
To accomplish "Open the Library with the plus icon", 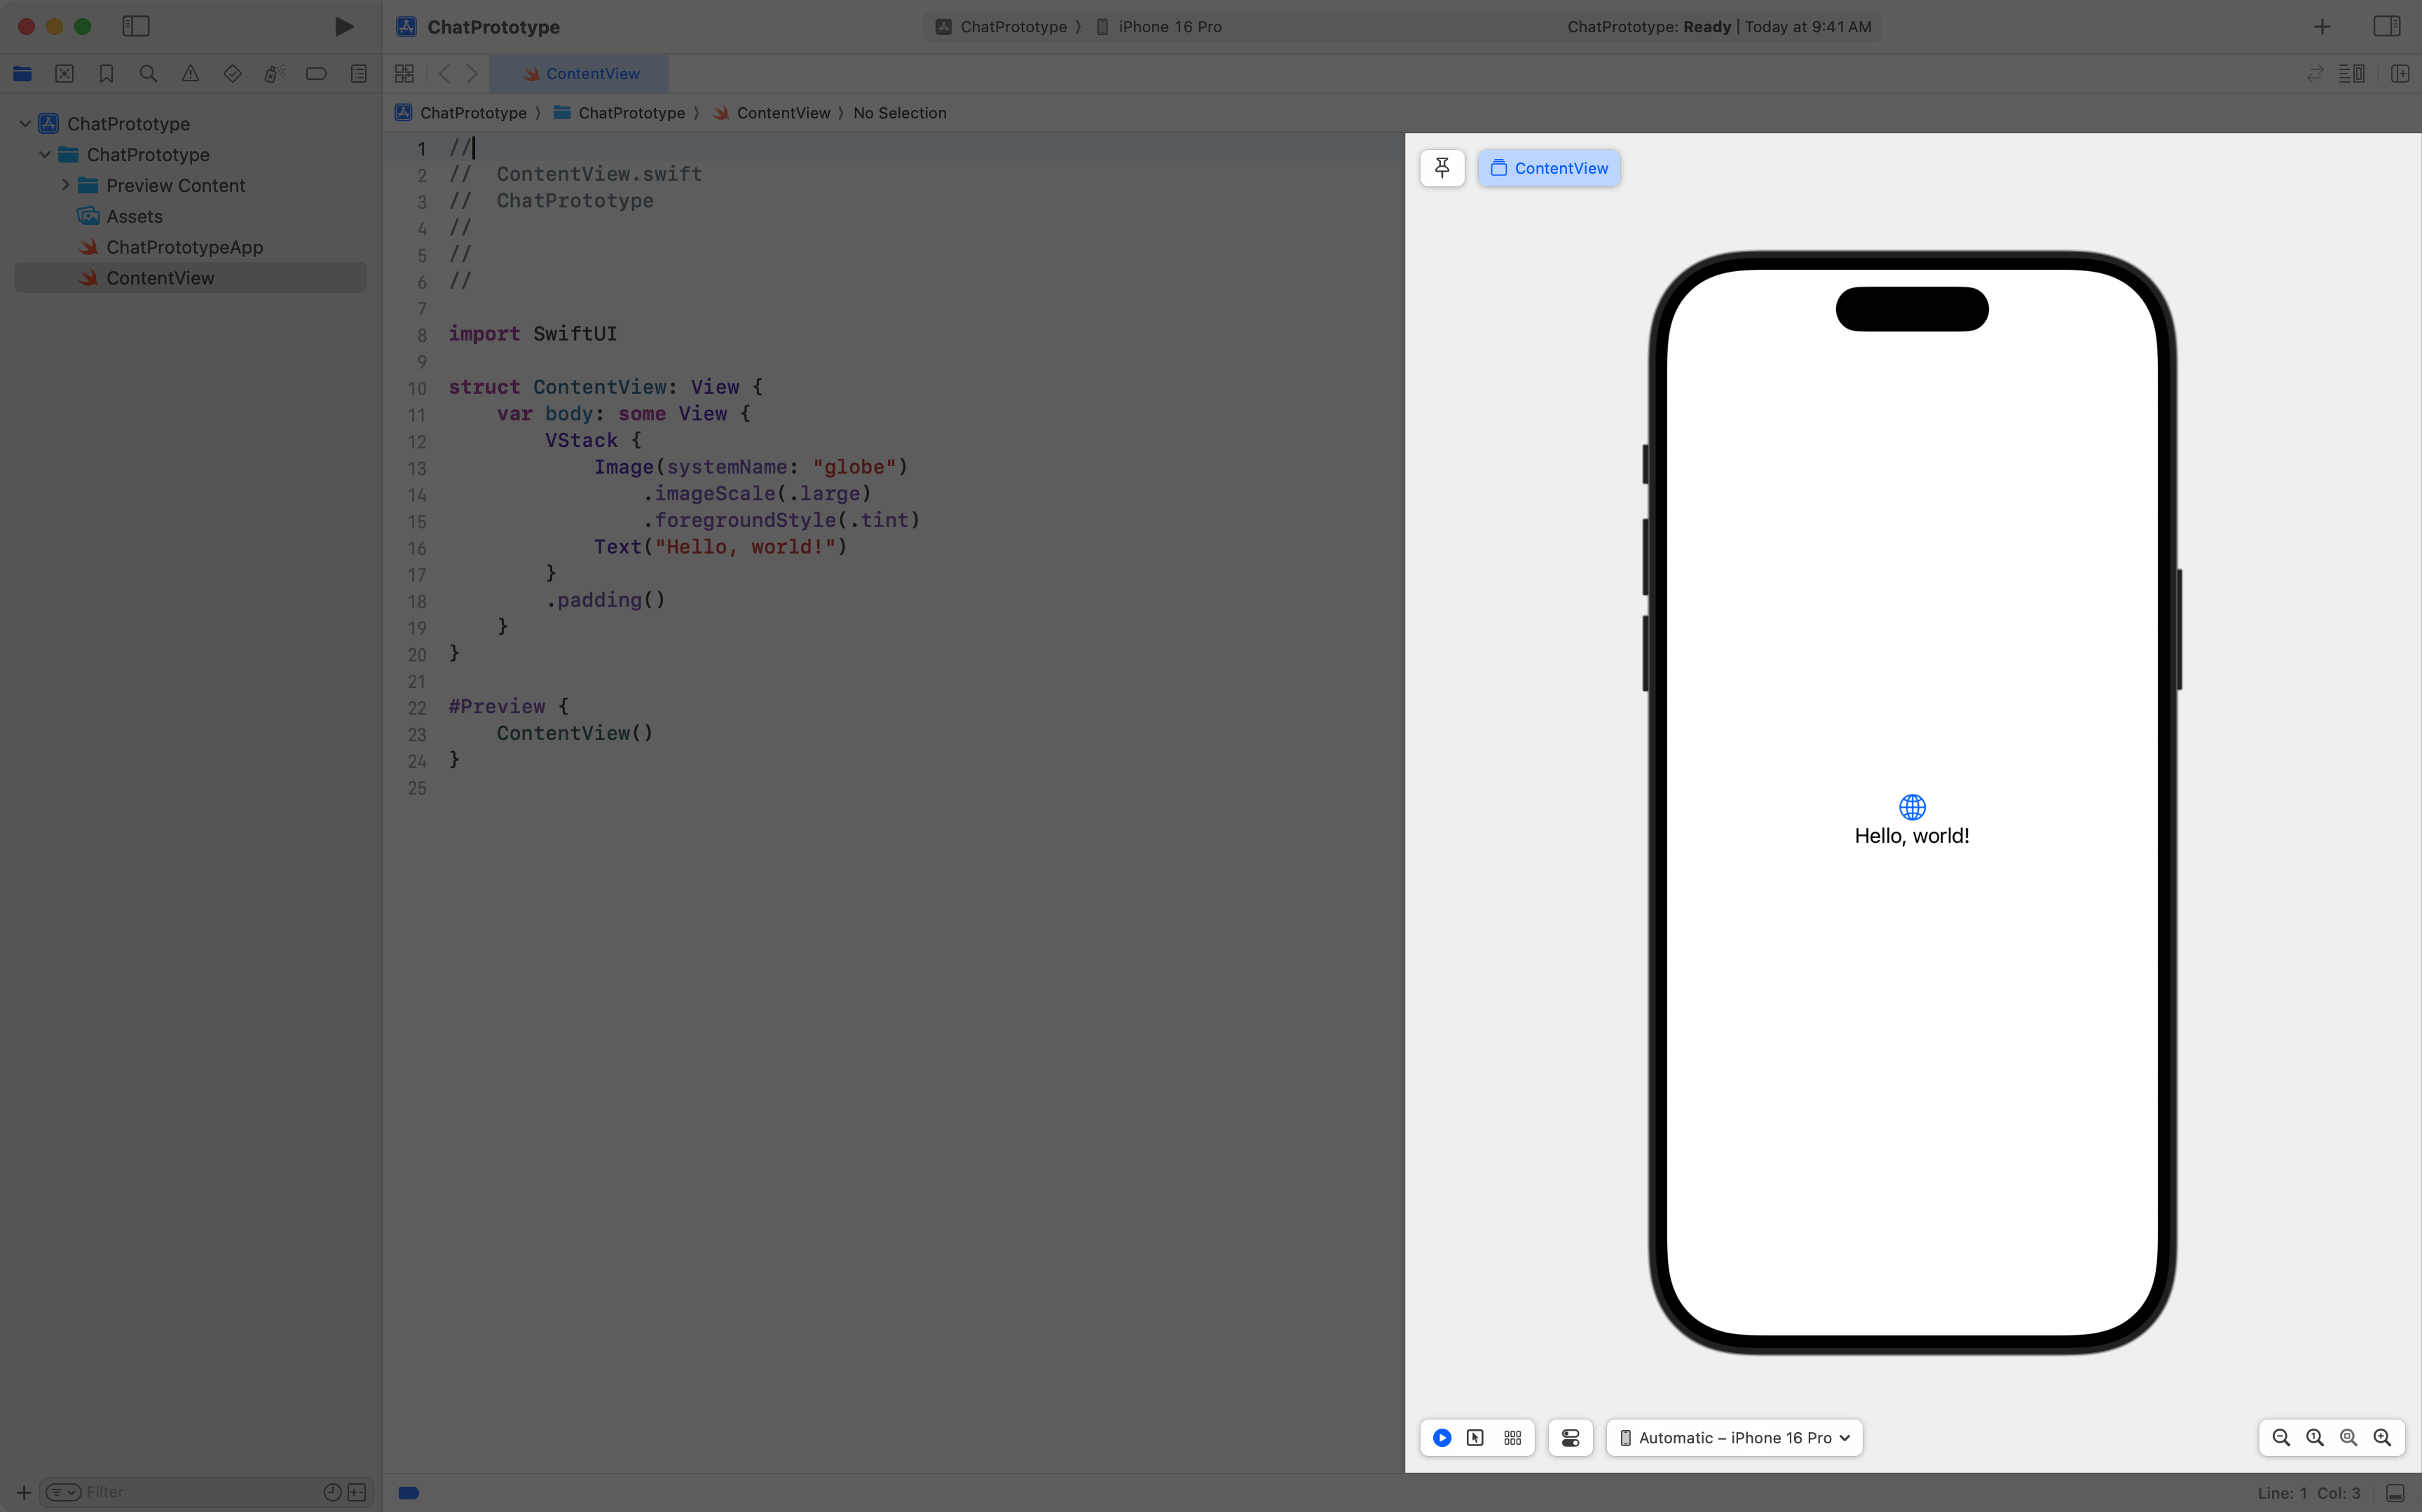I will (x=2322, y=26).
